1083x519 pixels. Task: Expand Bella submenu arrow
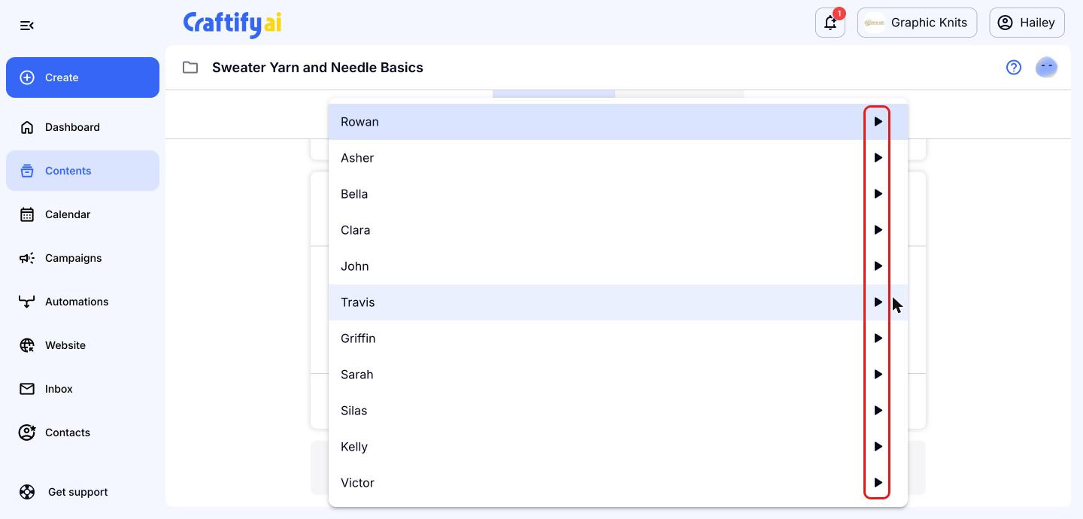[878, 194]
